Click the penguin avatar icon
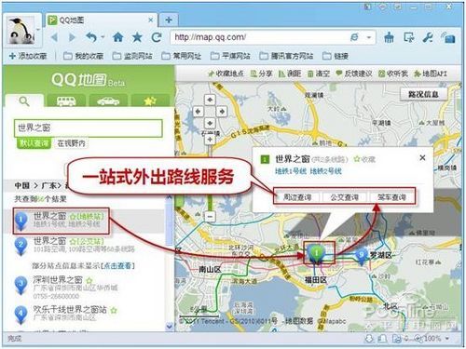Image resolution: width=466 pixels, height=349 pixels. pyautogui.click(x=21, y=31)
